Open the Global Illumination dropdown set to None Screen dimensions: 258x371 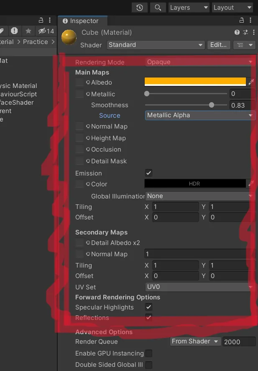(200, 196)
